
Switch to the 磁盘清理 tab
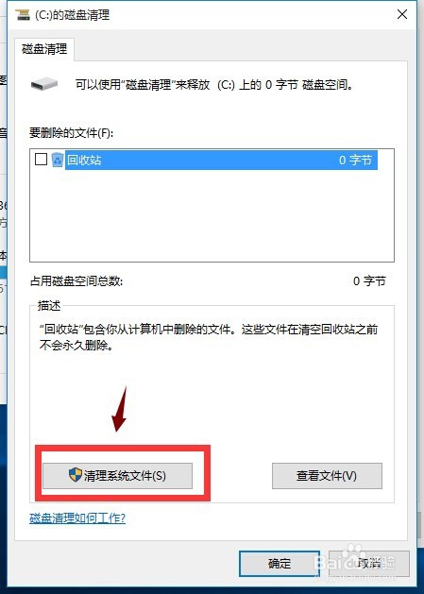[44, 49]
